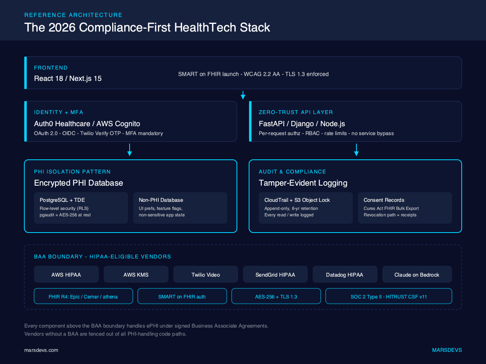This screenshot has width=486, height=364.
Task: Select the SOC 2 Type II - HITRUST CSF v11 tag
Action: click(x=389, y=296)
